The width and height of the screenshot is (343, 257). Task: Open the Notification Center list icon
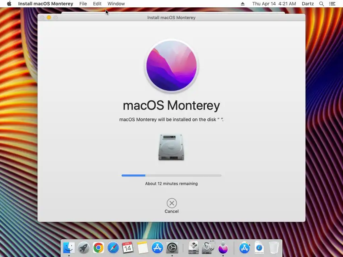(x=332, y=4)
